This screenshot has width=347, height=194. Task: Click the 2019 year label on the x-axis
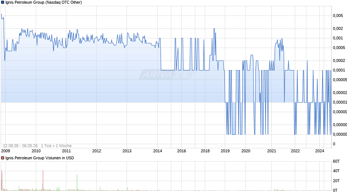click(x=225, y=151)
